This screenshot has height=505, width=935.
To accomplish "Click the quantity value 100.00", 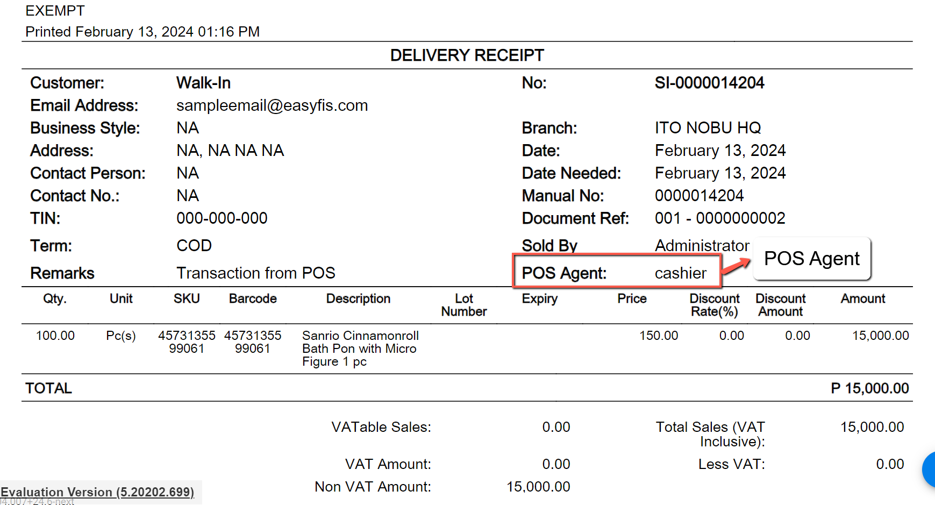I will pyautogui.click(x=55, y=336).
